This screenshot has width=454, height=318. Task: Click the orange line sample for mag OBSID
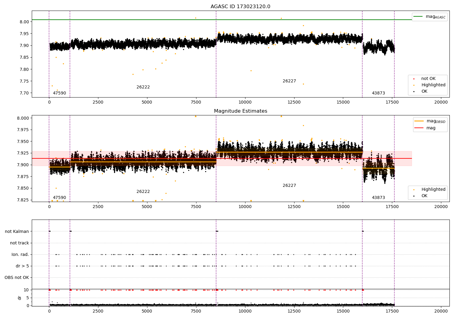coord(419,121)
